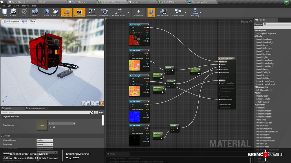
Task: Click the Substance toolbar icon
Action: tap(138, 12)
